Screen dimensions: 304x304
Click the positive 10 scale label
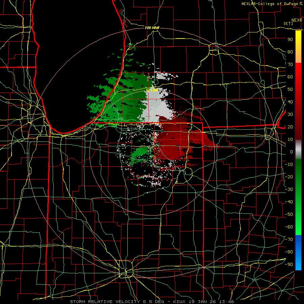point(290,140)
